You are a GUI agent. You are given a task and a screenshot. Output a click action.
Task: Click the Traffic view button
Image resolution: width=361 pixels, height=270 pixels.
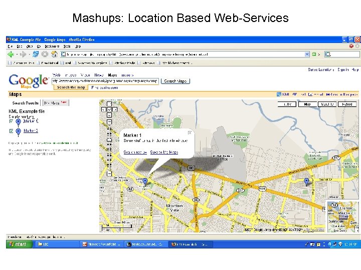point(287,104)
